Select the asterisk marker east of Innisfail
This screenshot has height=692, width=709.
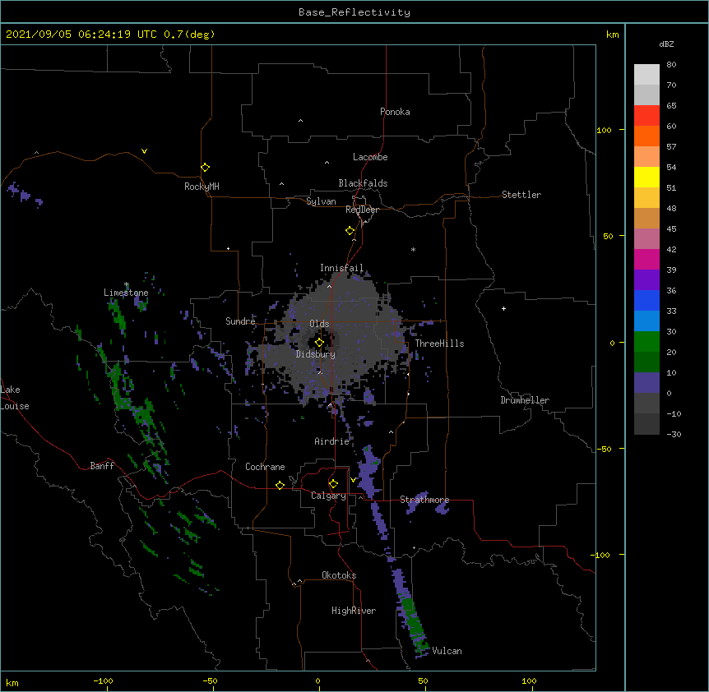[x=413, y=249]
